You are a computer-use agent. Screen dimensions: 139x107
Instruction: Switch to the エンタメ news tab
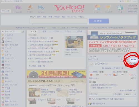(x=56, y=31)
